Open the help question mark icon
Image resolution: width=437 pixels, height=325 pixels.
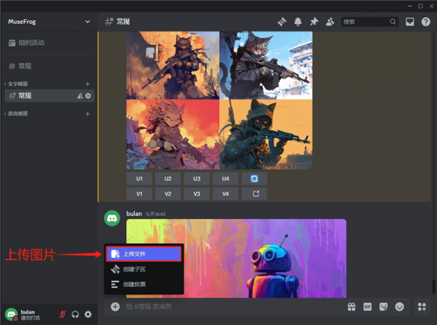click(426, 21)
